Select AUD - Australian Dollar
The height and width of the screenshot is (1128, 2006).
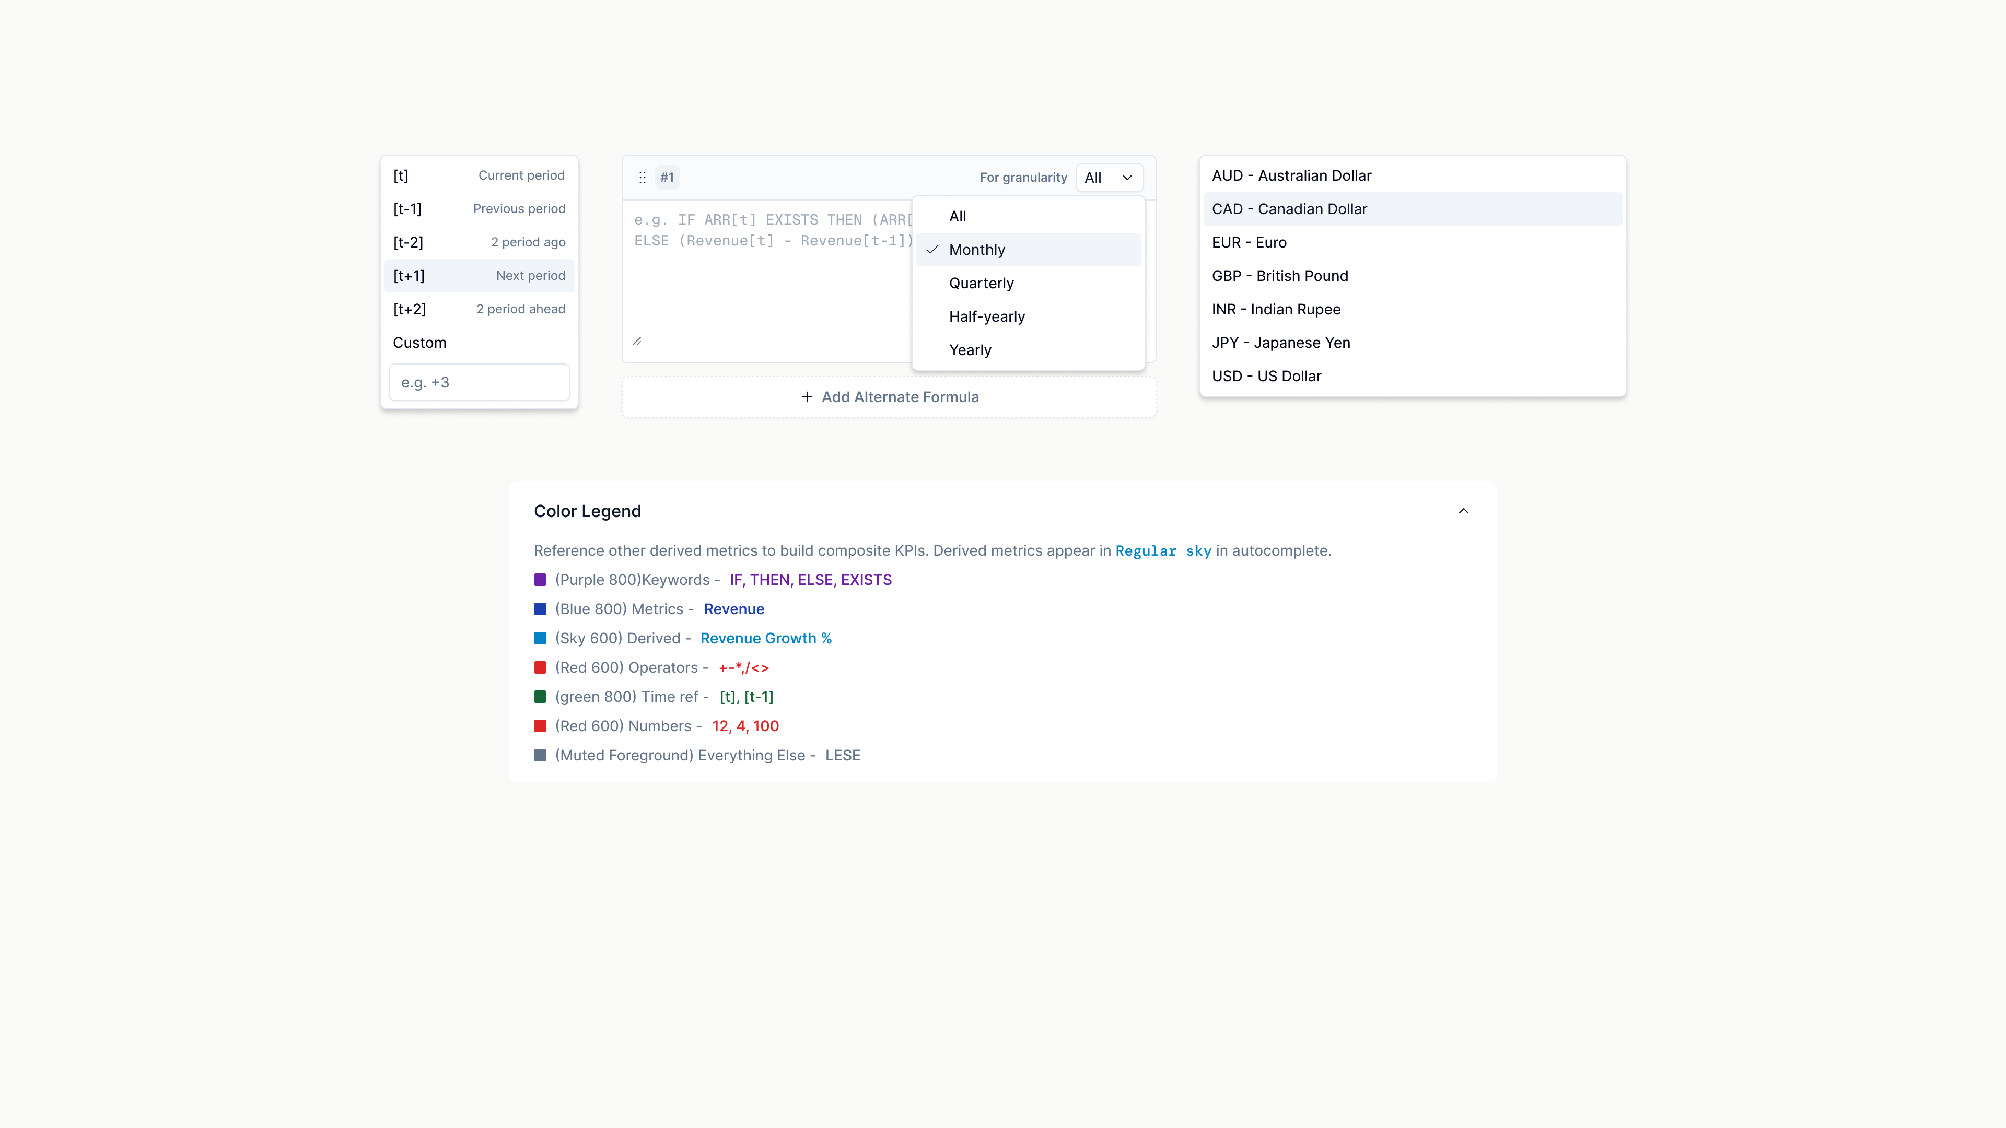1412,176
